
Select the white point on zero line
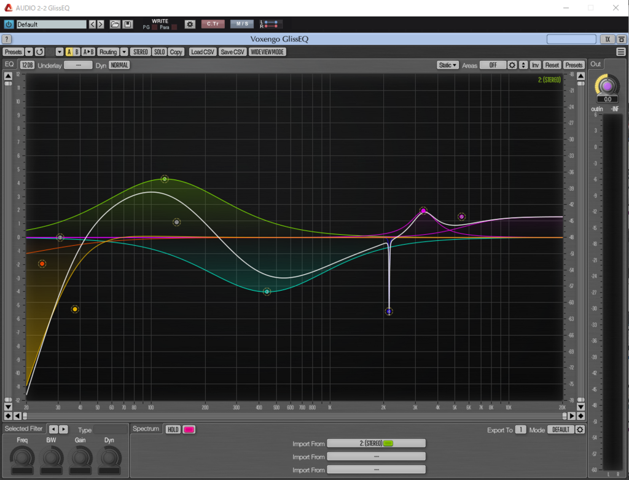pos(60,238)
